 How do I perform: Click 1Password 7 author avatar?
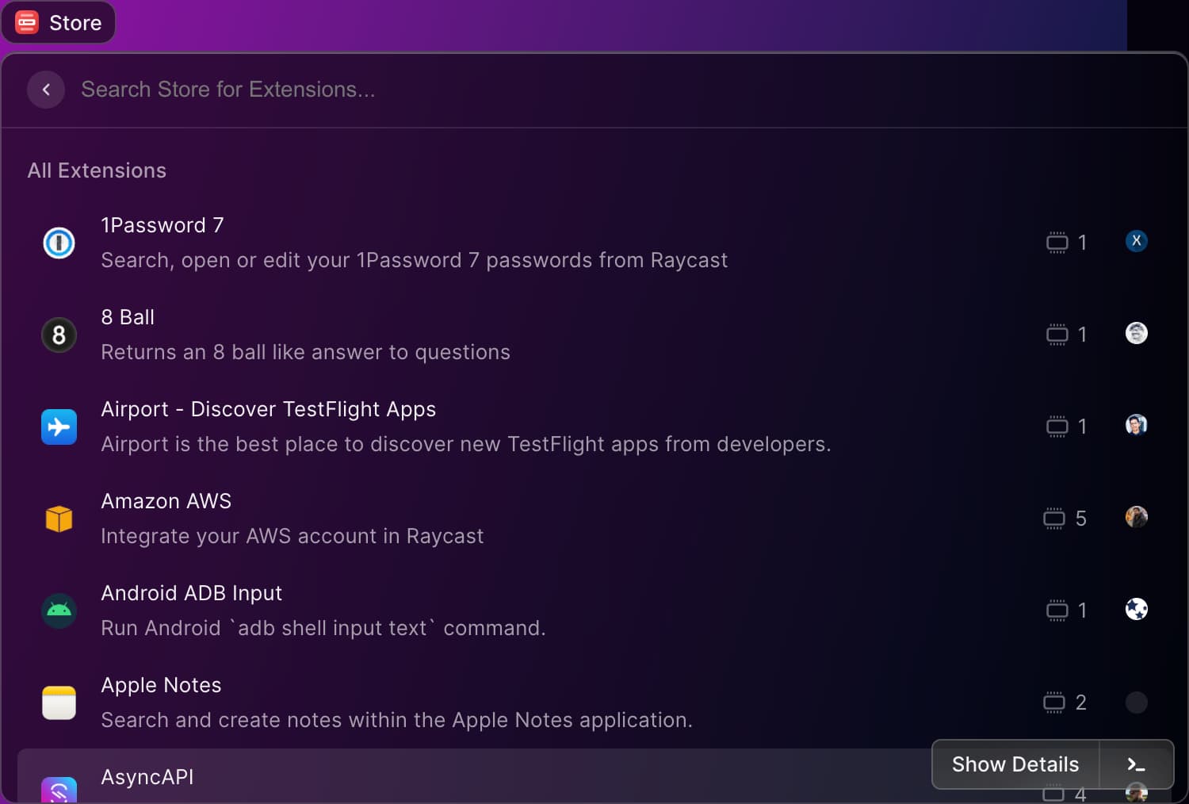(x=1136, y=241)
